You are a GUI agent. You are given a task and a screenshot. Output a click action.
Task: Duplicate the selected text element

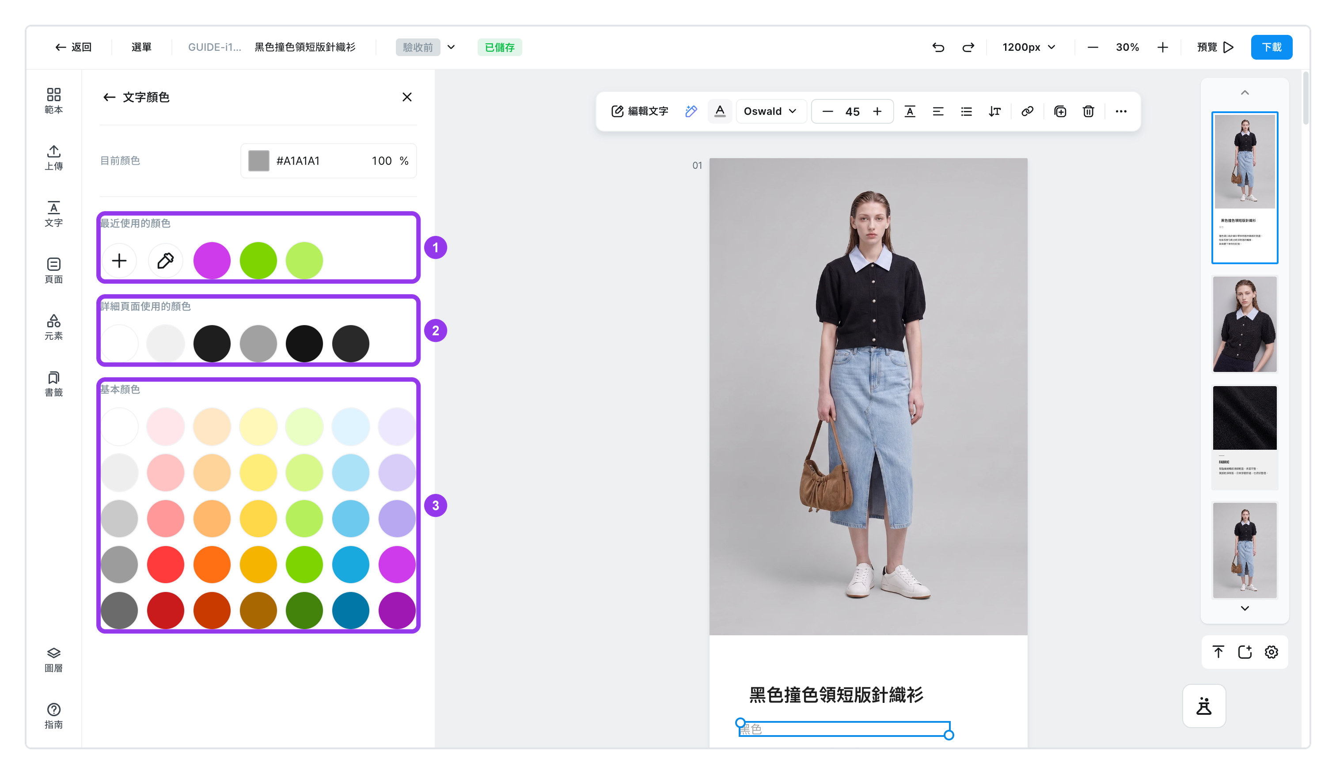[x=1060, y=111]
